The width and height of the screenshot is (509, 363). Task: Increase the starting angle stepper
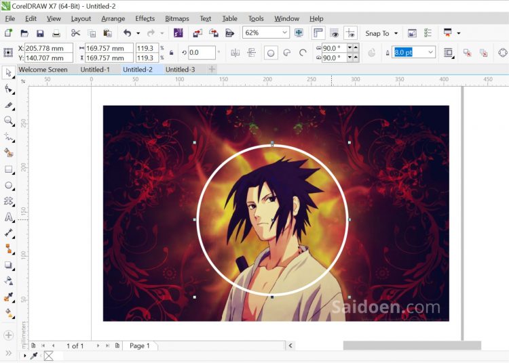(356, 47)
